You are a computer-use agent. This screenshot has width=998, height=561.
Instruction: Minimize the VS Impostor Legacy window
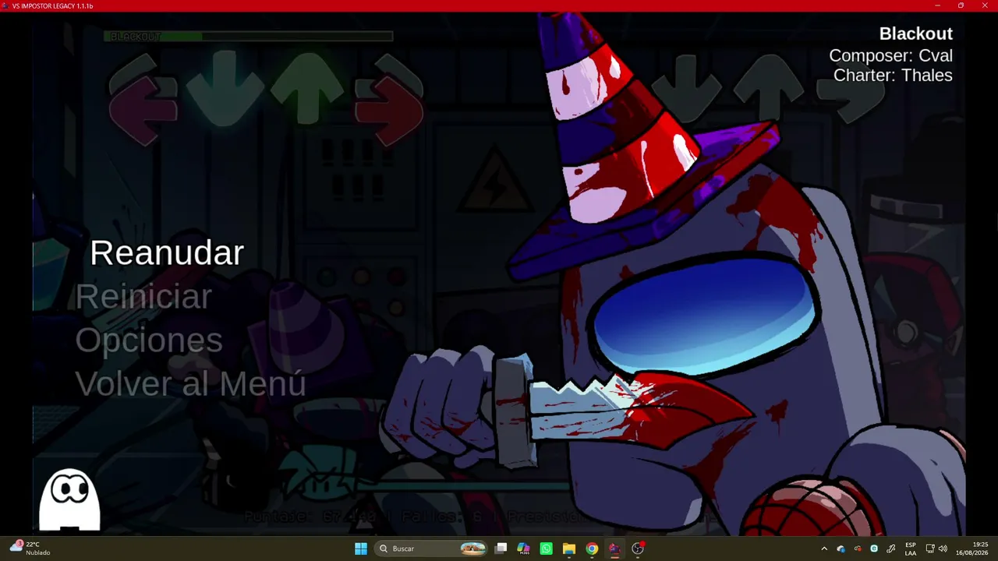[937, 5]
